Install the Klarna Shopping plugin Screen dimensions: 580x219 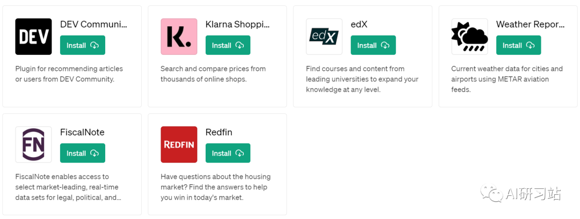point(228,45)
